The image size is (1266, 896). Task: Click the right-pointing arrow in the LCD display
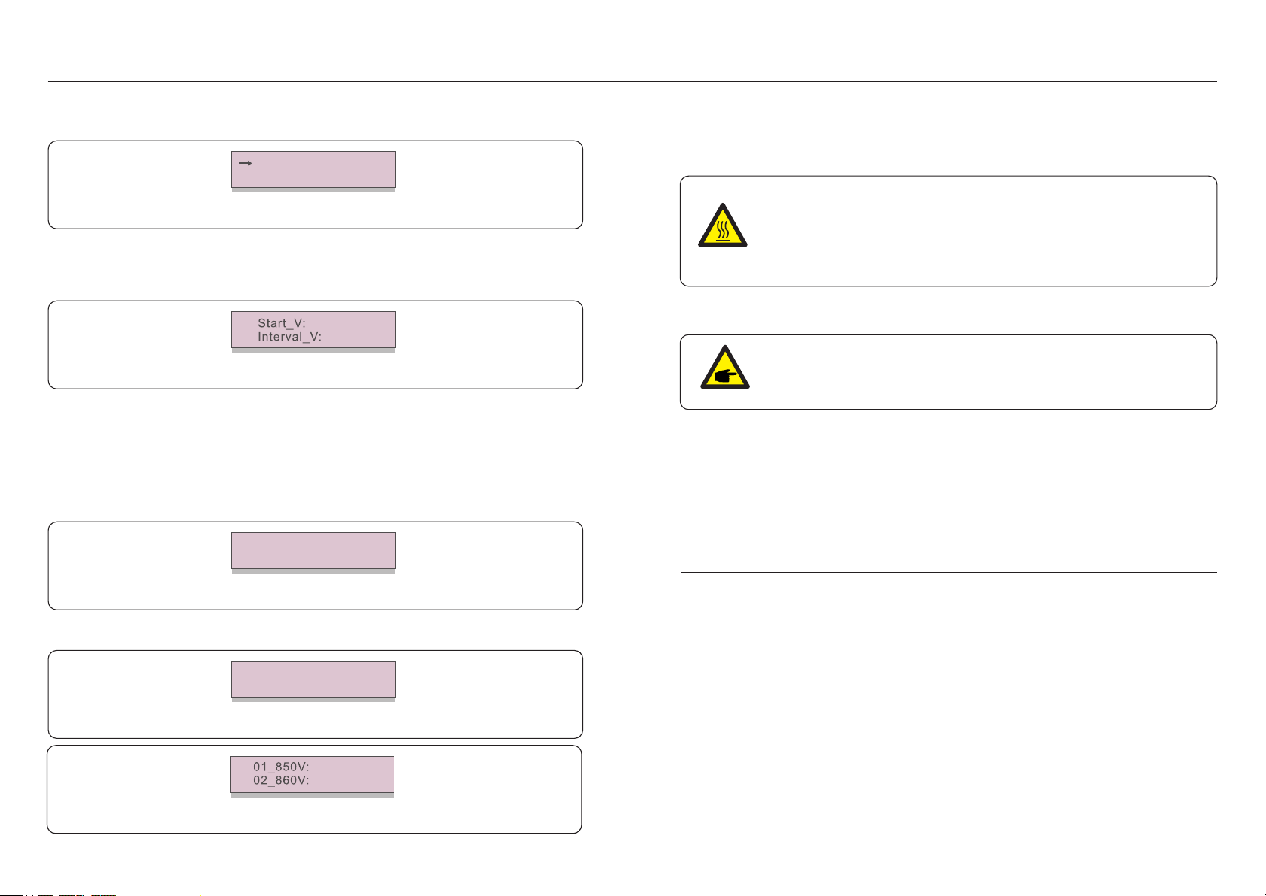tap(245, 162)
